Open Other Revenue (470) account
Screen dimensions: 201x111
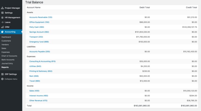click(x=38, y=101)
